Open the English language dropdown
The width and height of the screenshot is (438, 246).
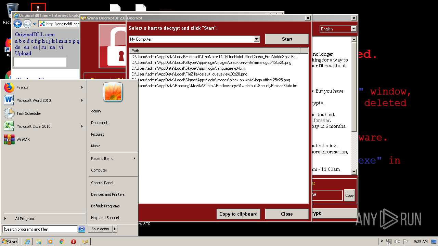(x=353, y=29)
